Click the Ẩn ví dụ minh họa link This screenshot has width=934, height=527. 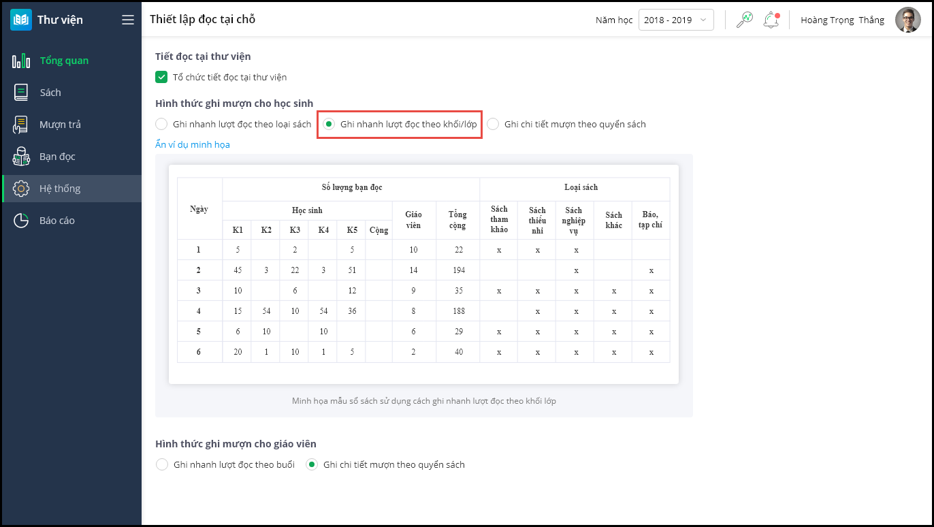tap(193, 144)
